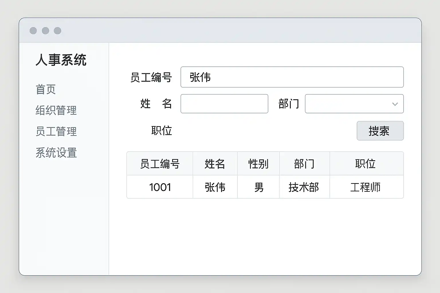This screenshot has width=440, height=293.
Task: Click the 姓名 table column header
Action: coord(215,164)
